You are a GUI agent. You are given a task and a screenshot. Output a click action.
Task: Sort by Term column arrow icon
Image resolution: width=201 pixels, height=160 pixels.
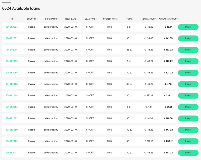pyautogui.click(x=133, y=19)
